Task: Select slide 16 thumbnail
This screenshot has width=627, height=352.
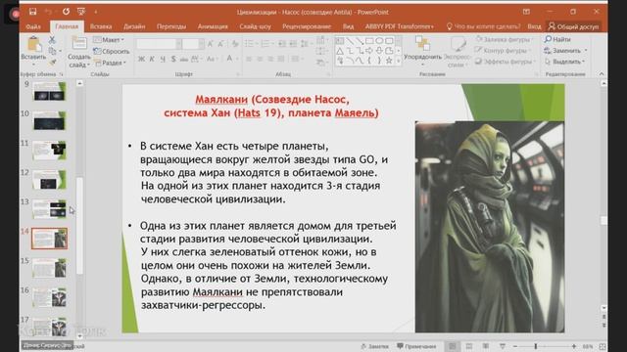Action: tap(50, 297)
